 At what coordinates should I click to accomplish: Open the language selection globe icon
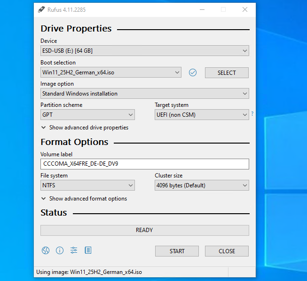[x=46, y=250]
